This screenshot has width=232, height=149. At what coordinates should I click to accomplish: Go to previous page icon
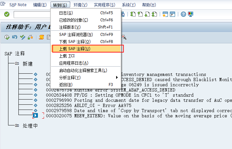[x=140, y=14]
